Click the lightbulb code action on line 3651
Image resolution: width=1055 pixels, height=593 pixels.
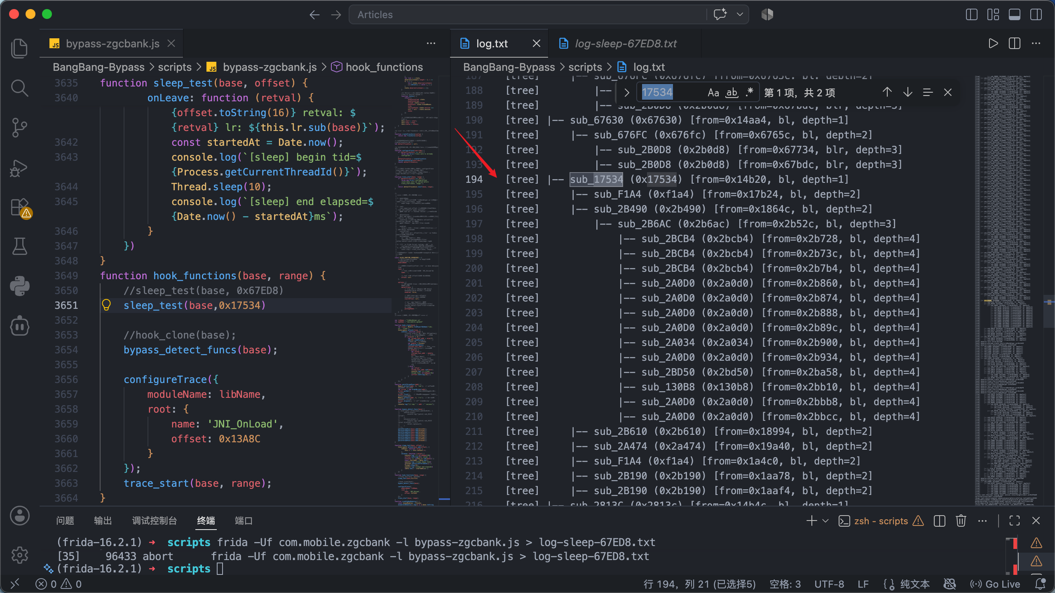pos(106,305)
